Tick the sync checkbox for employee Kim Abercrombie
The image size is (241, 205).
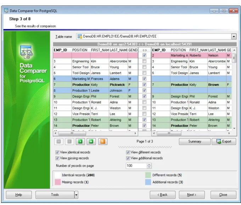pos(144,61)
